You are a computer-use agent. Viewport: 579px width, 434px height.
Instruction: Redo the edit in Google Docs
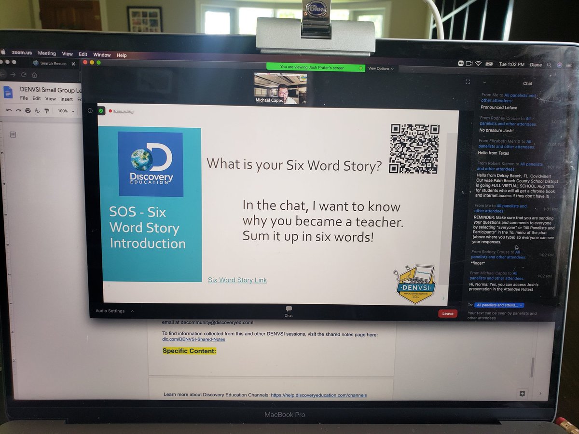click(x=18, y=110)
